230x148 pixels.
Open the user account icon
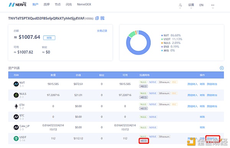180,5
